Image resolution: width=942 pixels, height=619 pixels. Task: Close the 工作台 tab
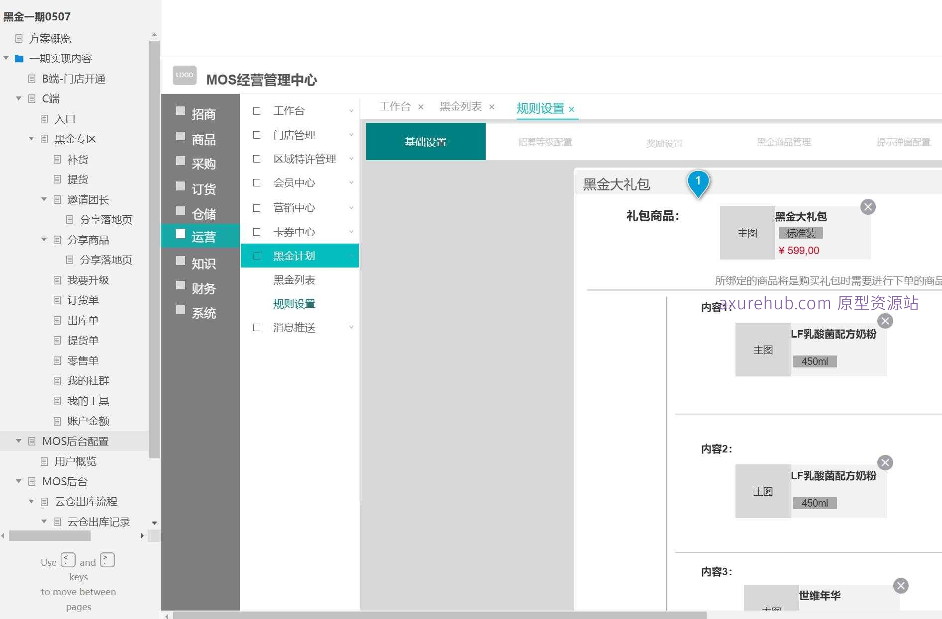(x=420, y=106)
